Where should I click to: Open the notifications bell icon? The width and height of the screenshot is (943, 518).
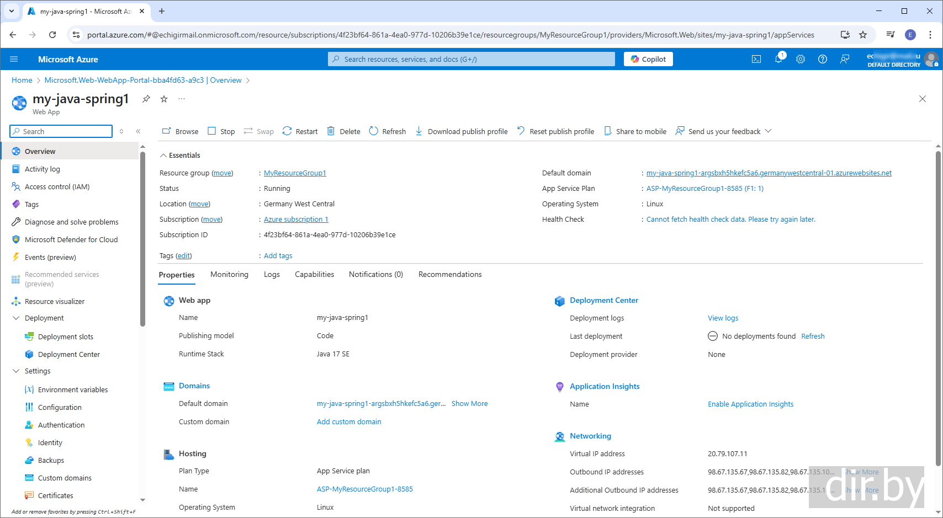click(778, 59)
